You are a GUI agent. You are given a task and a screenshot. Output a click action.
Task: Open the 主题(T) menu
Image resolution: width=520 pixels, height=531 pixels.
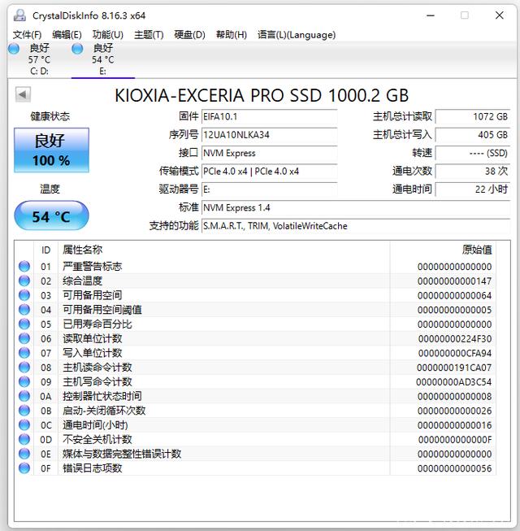149,34
